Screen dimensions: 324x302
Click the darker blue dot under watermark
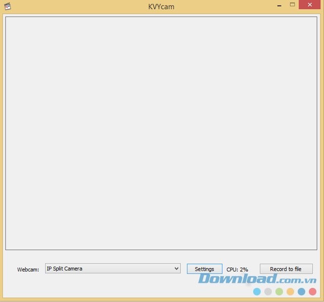coord(301,291)
